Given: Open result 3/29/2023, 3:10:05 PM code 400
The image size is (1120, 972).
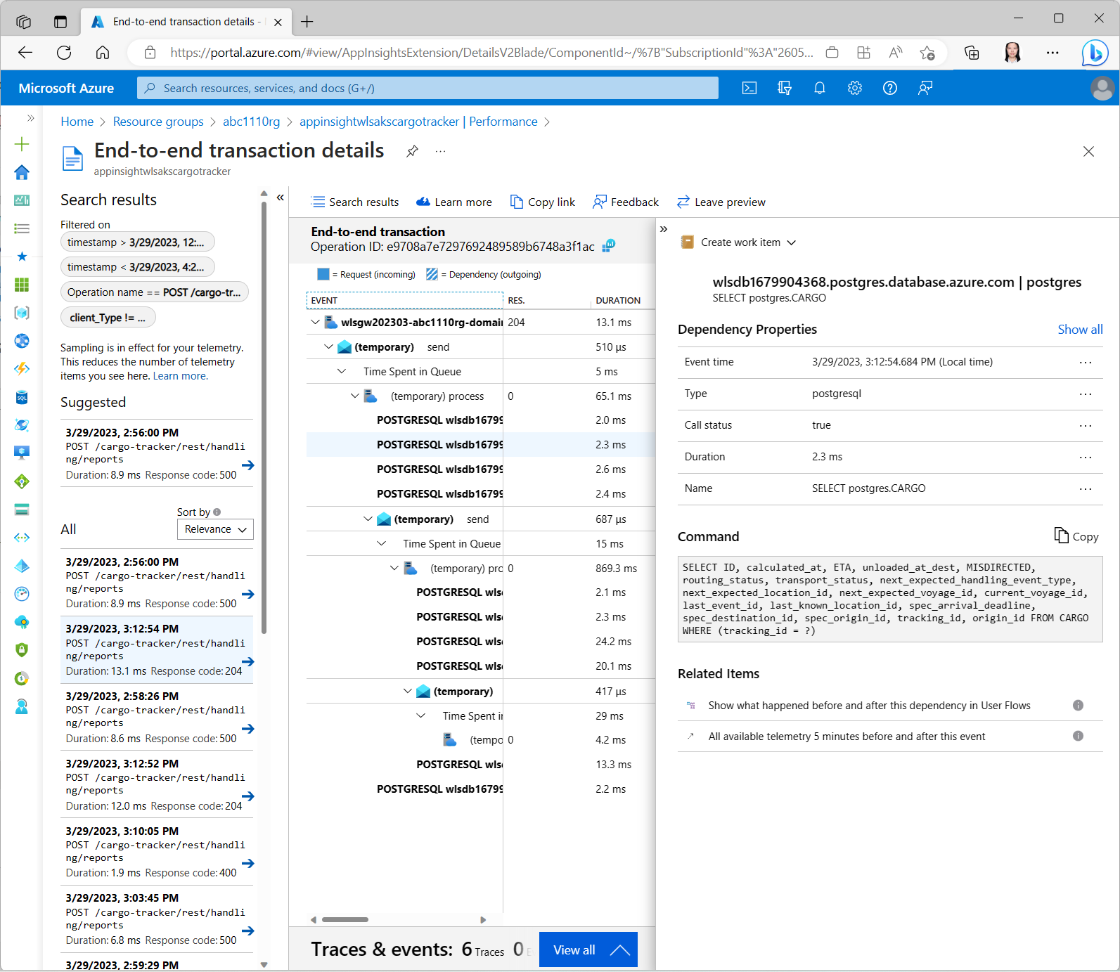Looking at the screenshot, I should [x=157, y=852].
